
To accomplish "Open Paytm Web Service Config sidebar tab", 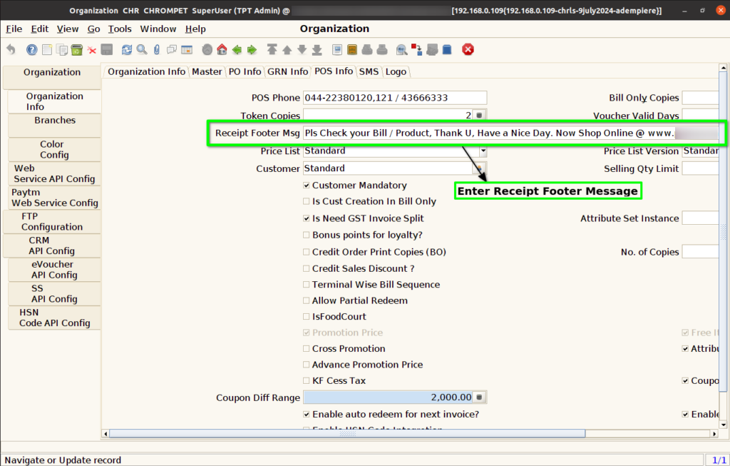I will point(54,198).
